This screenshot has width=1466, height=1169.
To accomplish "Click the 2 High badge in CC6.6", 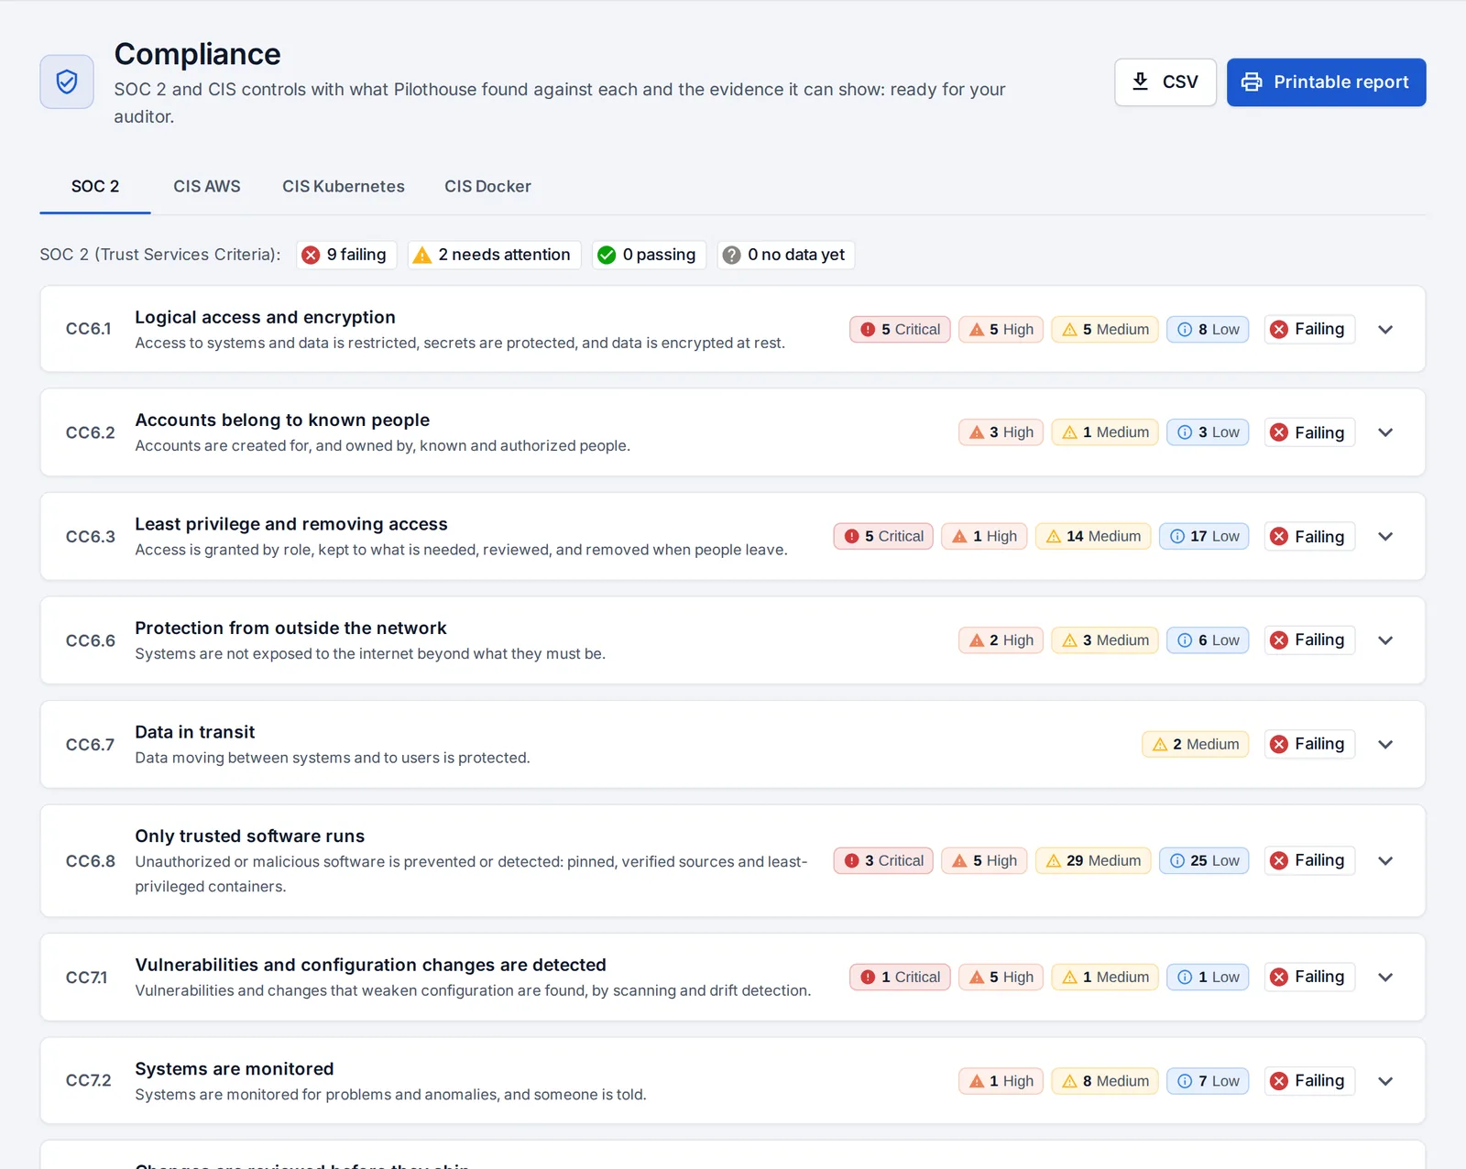I will (1001, 640).
